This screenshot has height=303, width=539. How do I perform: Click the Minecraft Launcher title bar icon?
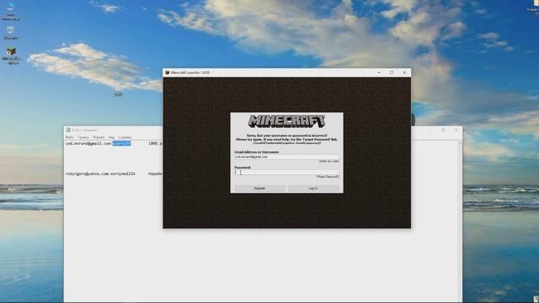click(168, 72)
